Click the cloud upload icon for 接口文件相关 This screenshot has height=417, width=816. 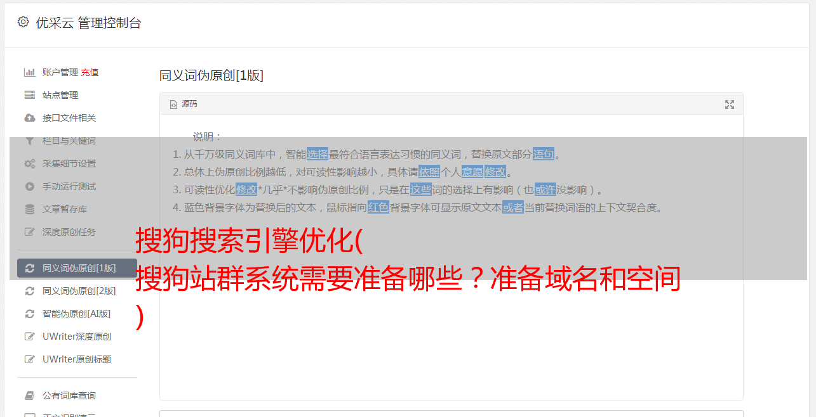[x=29, y=118]
